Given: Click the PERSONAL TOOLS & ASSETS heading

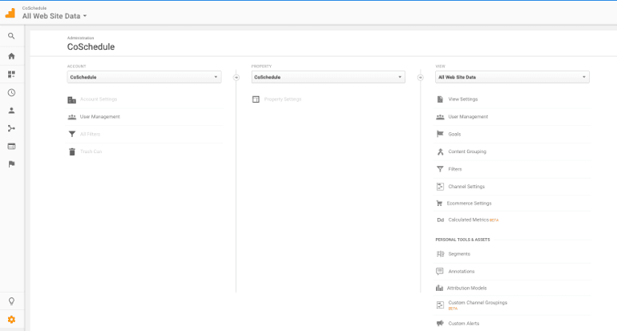Looking at the screenshot, I should coord(462,240).
